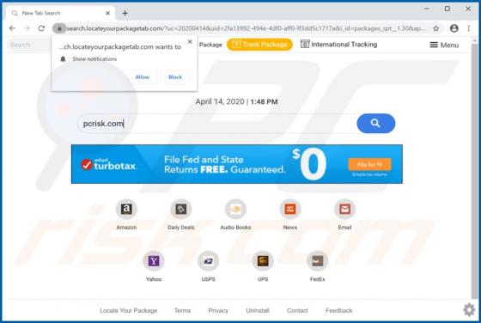Viewport: 481px width, 323px height.
Task: Open the Terms footer link
Action: tap(182, 310)
